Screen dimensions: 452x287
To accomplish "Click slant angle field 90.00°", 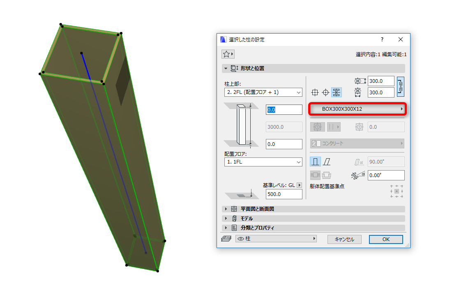I will click(x=386, y=162).
